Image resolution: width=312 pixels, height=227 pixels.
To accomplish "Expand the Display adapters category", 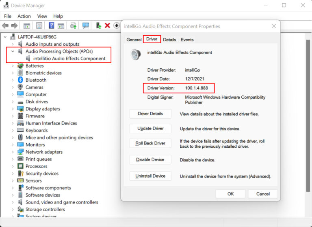I will [13, 108].
